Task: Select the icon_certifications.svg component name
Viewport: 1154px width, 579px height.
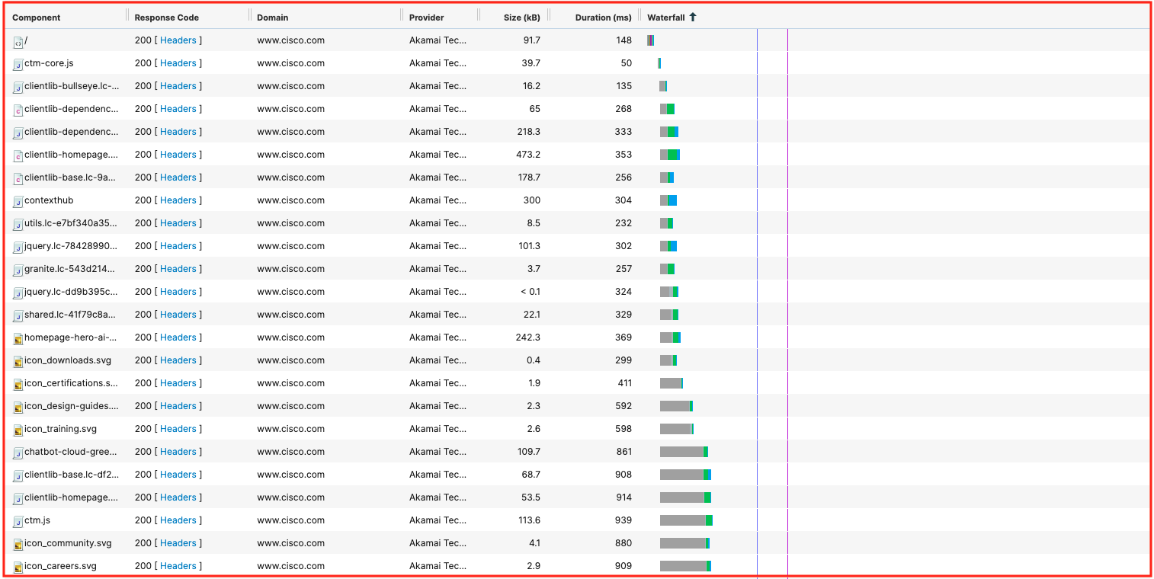Action: (x=71, y=383)
